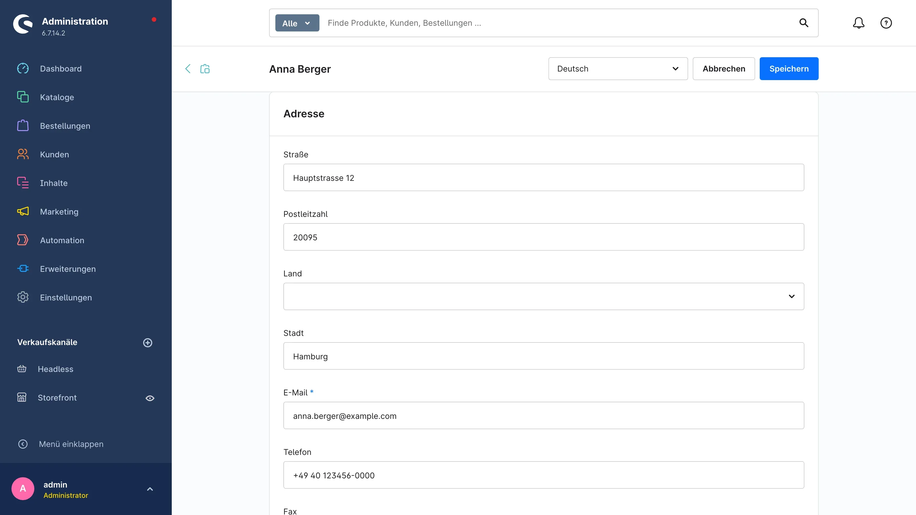Open the notifications bell

(858, 23)
